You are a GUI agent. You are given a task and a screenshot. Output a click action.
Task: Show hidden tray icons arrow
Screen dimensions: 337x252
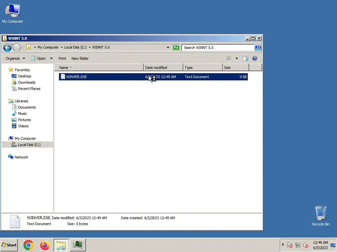(283, 245)
